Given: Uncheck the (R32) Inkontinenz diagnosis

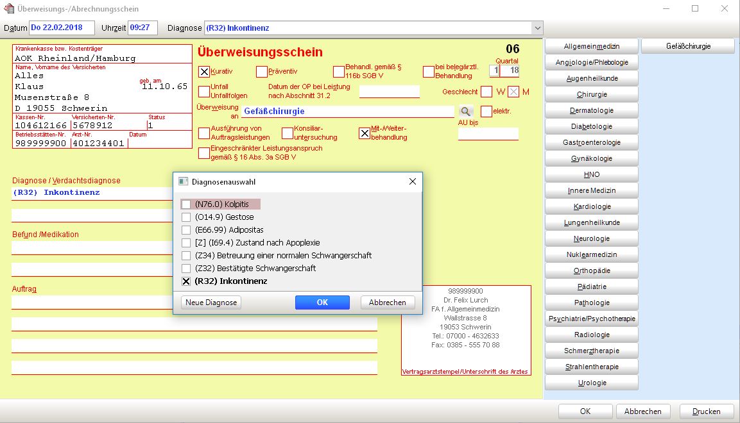Looking at the screenshot, I should point(186,281).
